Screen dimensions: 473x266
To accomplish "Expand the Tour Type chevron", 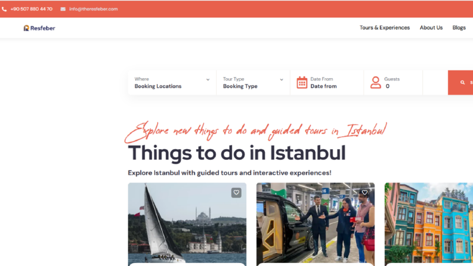I will [282, 79].
